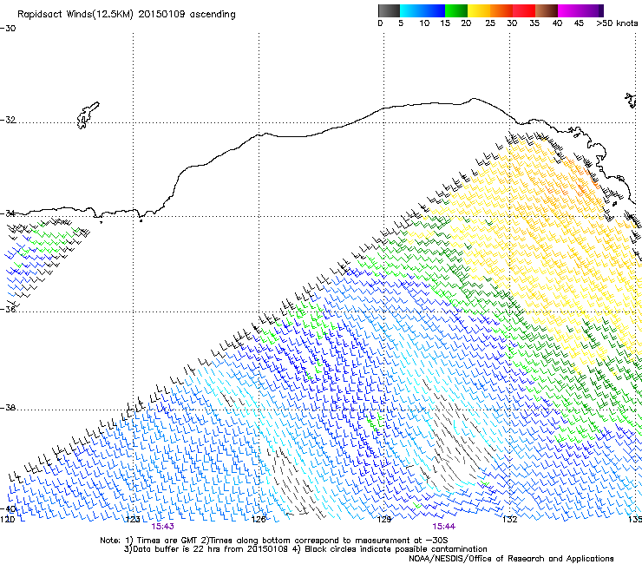Click the '-38' latitude label

pos(8,408)
